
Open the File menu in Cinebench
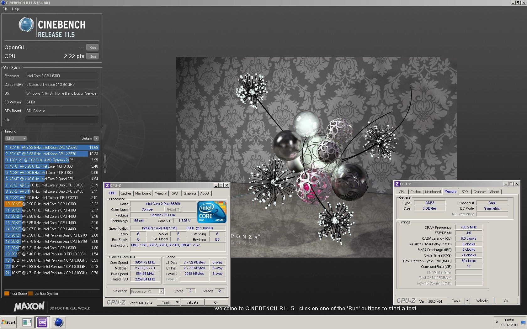click(5, 9)
